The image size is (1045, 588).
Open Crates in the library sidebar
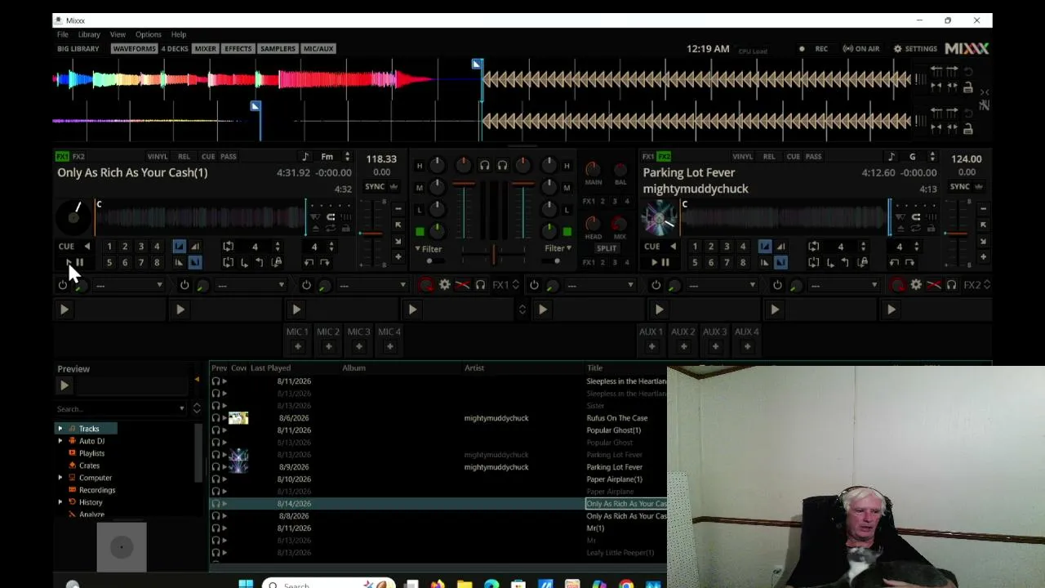(89, 465)
